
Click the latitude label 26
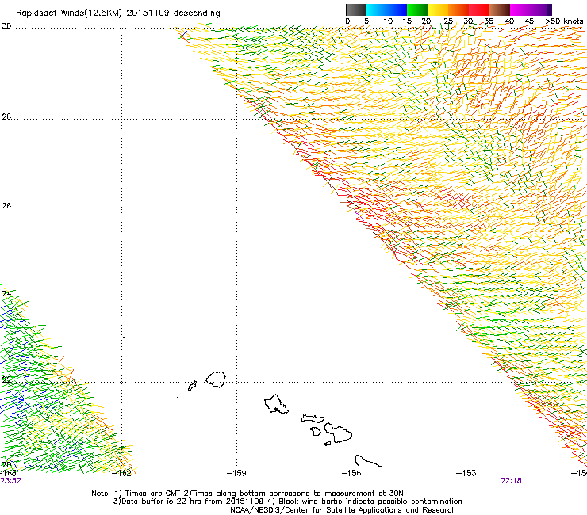coord(6,206)
